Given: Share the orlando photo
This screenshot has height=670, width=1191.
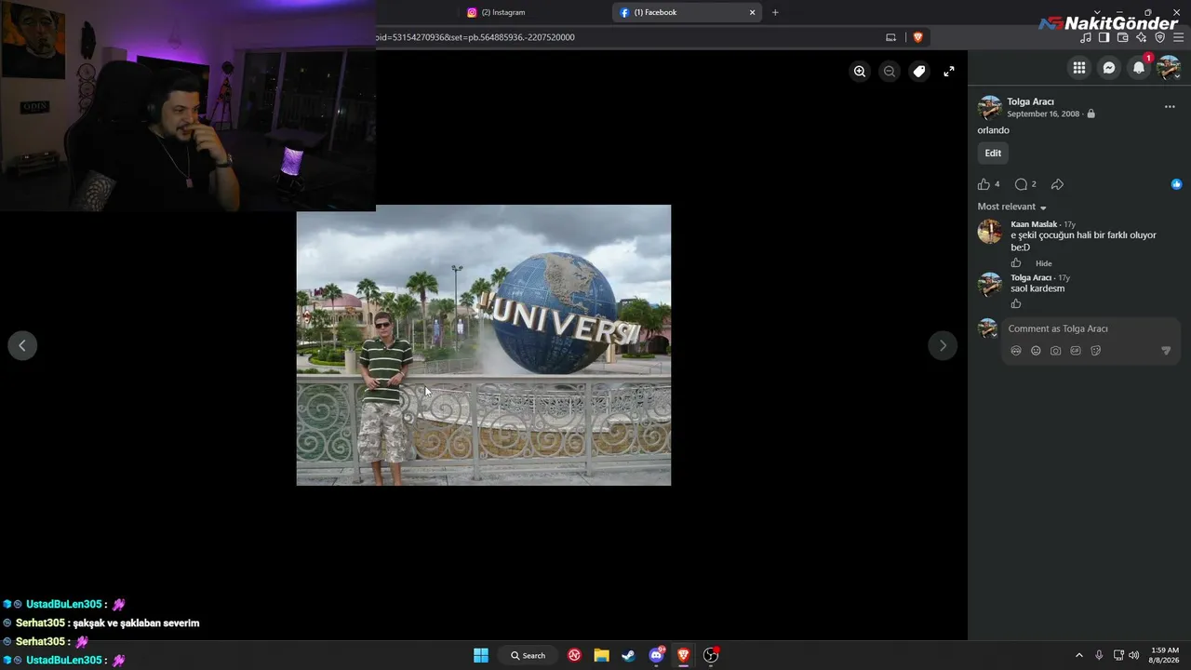Looking at the screenshot, I should pos(1057,184).
